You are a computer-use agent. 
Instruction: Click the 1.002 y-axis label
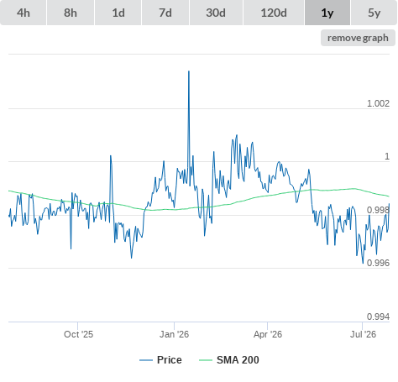378,103
